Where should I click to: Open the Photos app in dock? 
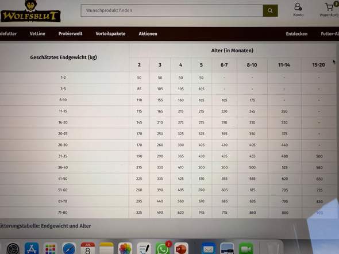tap(125, 249)
